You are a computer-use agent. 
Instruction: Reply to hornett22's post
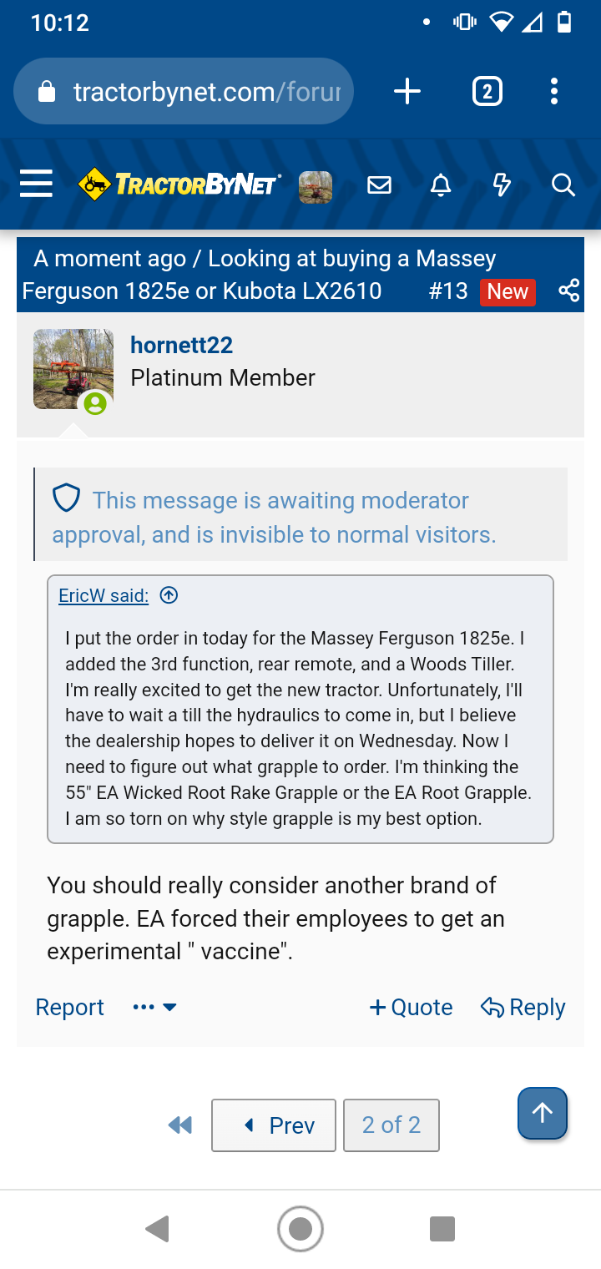pos(523,1008)
